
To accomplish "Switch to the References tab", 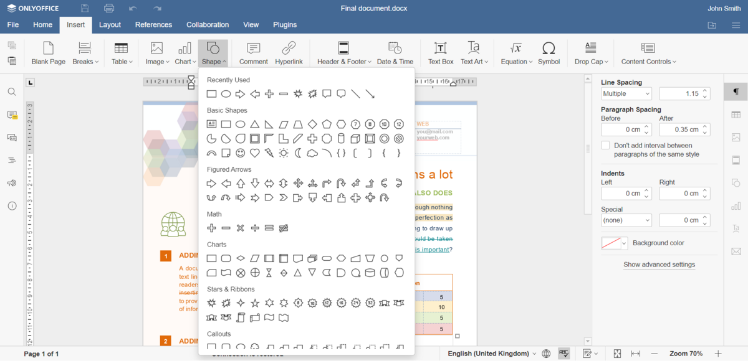I will (153, 25).
